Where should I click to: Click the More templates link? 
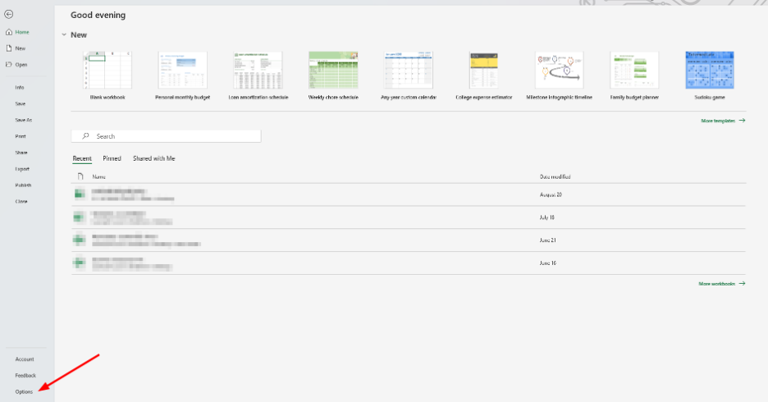pos(722,121)
